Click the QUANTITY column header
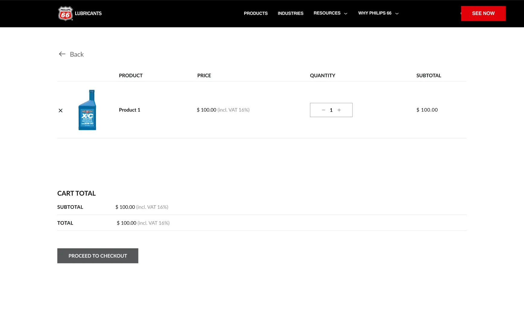 322,76
